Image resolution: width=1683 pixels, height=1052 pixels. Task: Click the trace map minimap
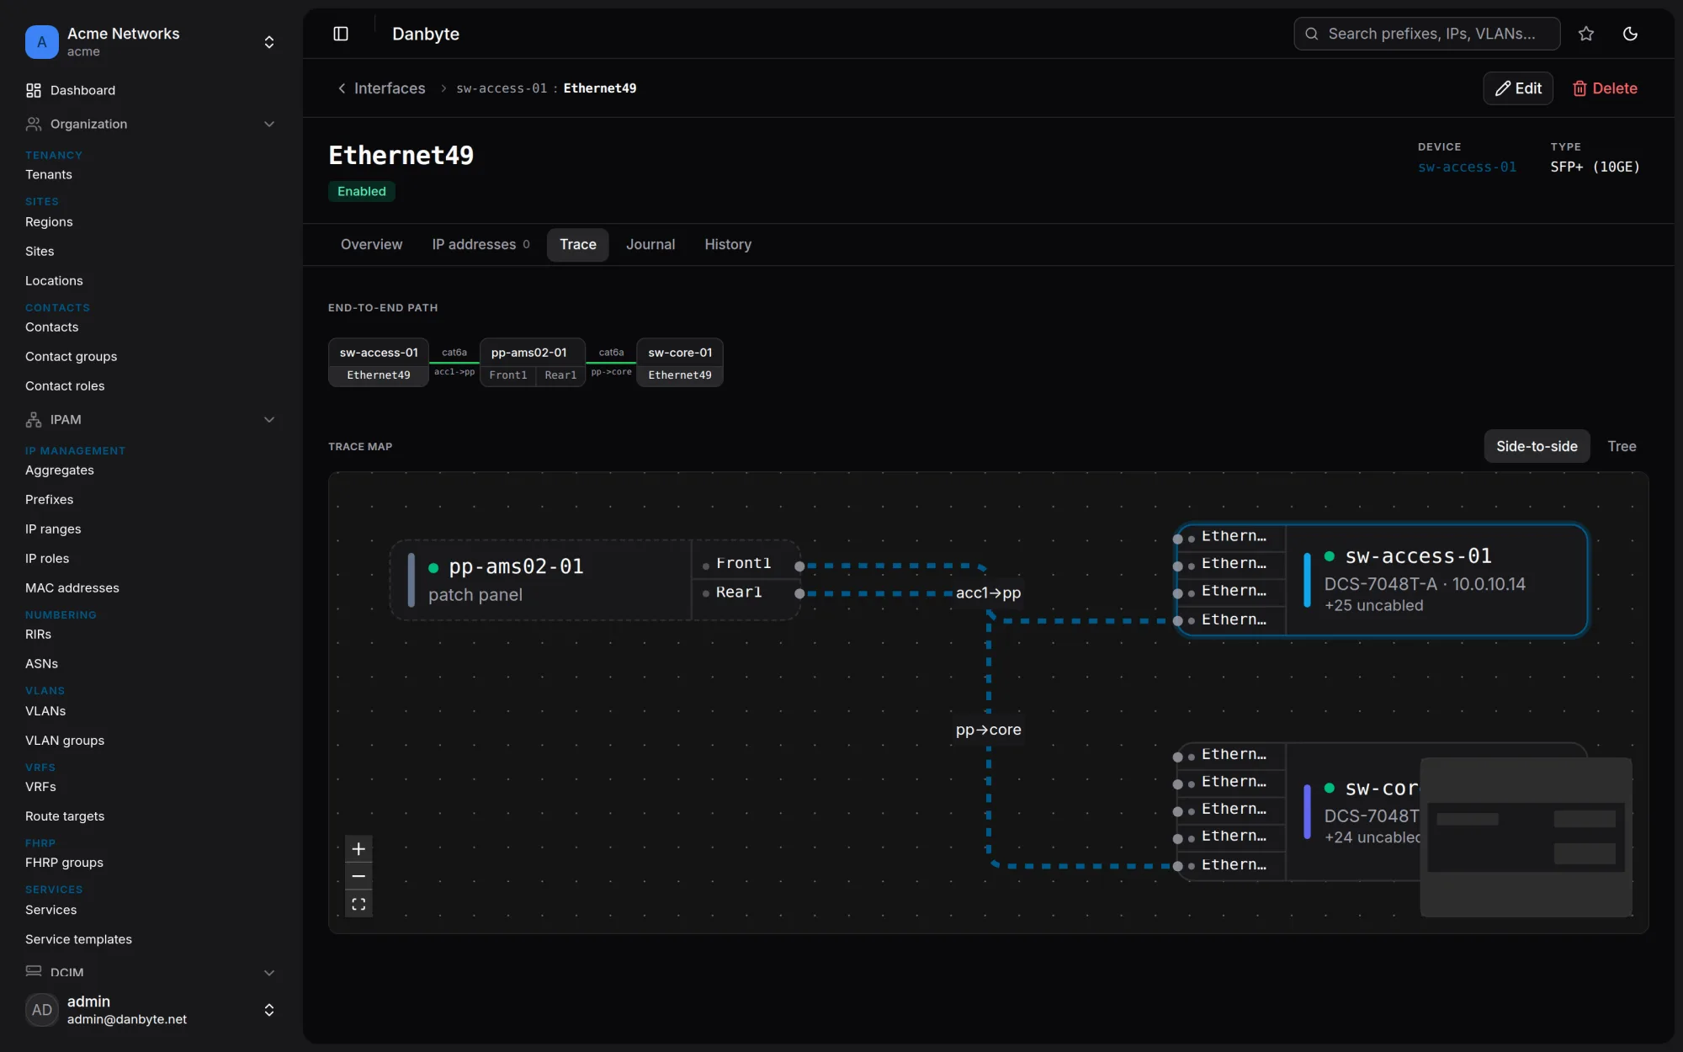point(1526,837)
